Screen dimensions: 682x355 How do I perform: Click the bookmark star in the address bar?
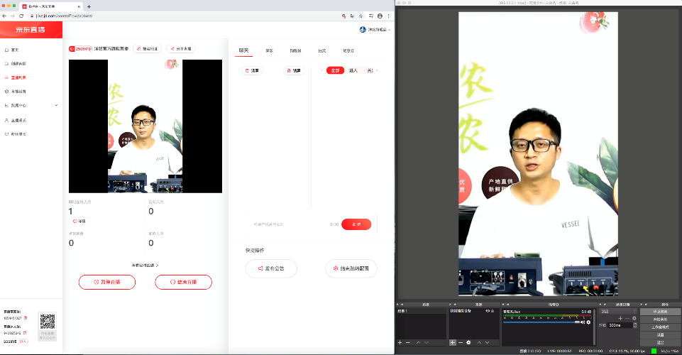[x=361, y=16]
